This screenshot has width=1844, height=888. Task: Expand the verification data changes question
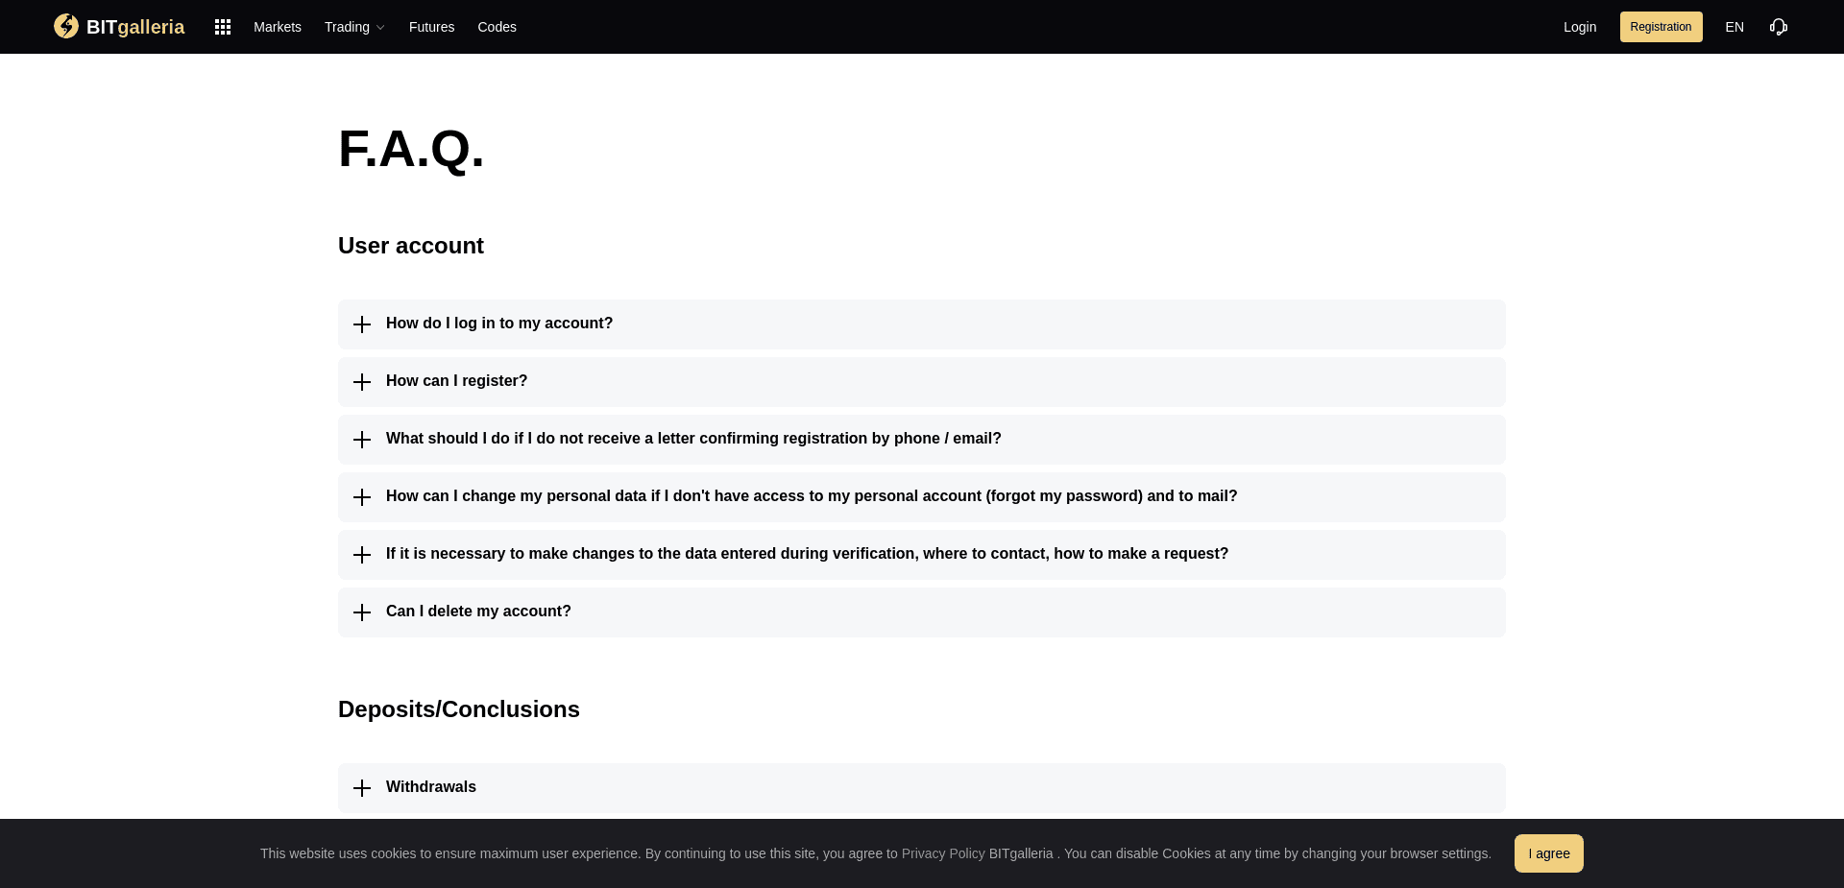click(807, 554)
